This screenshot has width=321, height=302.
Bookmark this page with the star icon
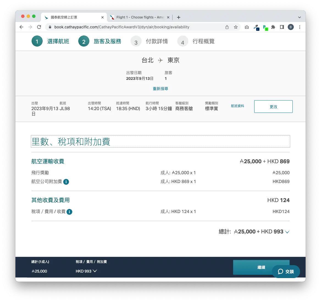tap(236, 27)
